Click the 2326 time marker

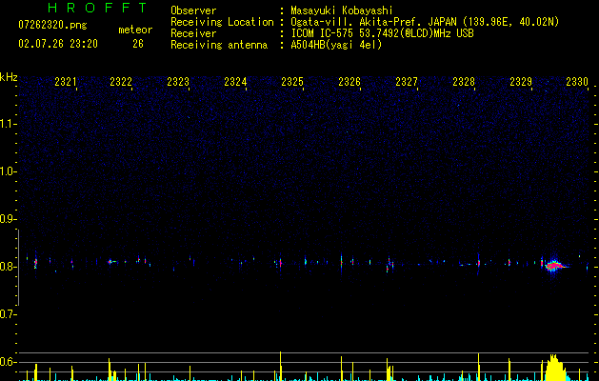[x=349, y=82]
